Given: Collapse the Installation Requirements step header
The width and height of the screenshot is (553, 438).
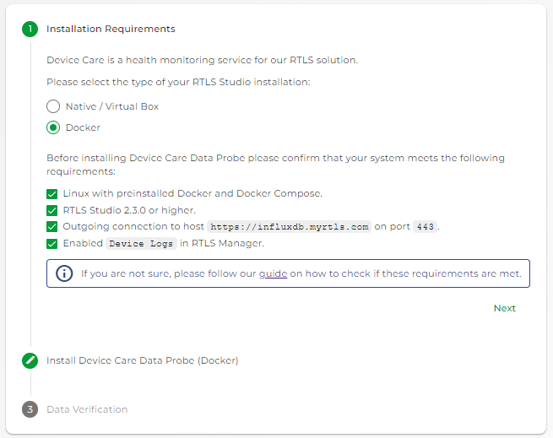Looking at the screenshot, I should pyautogui.click(x=111, y=29).
